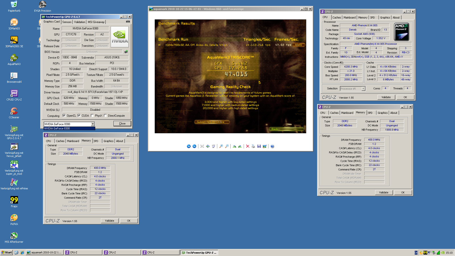Zoom in on the benchmark image

pyautogui.click(x=221, y=146)
